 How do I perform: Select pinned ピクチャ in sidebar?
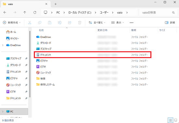click(x=12, y=78)
